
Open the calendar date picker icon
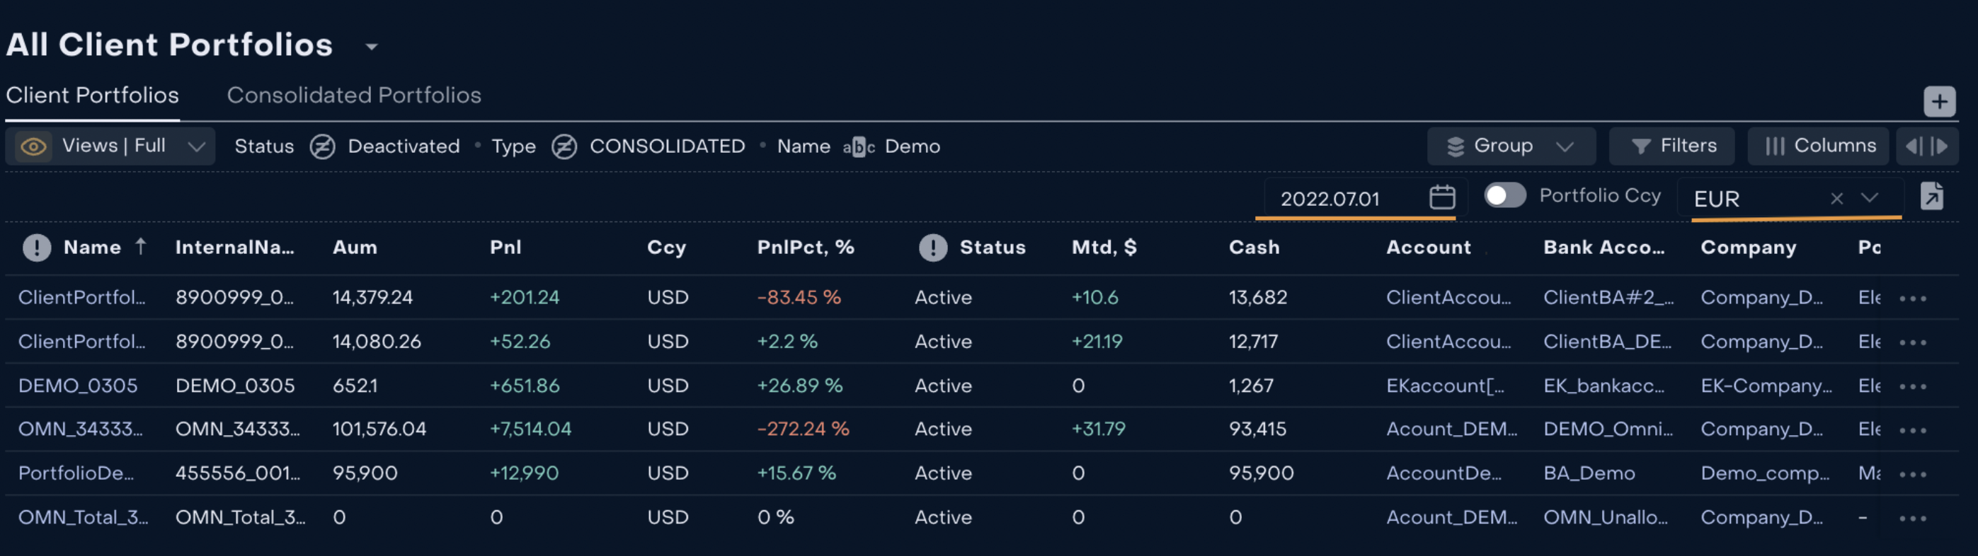[x=1441, y=197]
